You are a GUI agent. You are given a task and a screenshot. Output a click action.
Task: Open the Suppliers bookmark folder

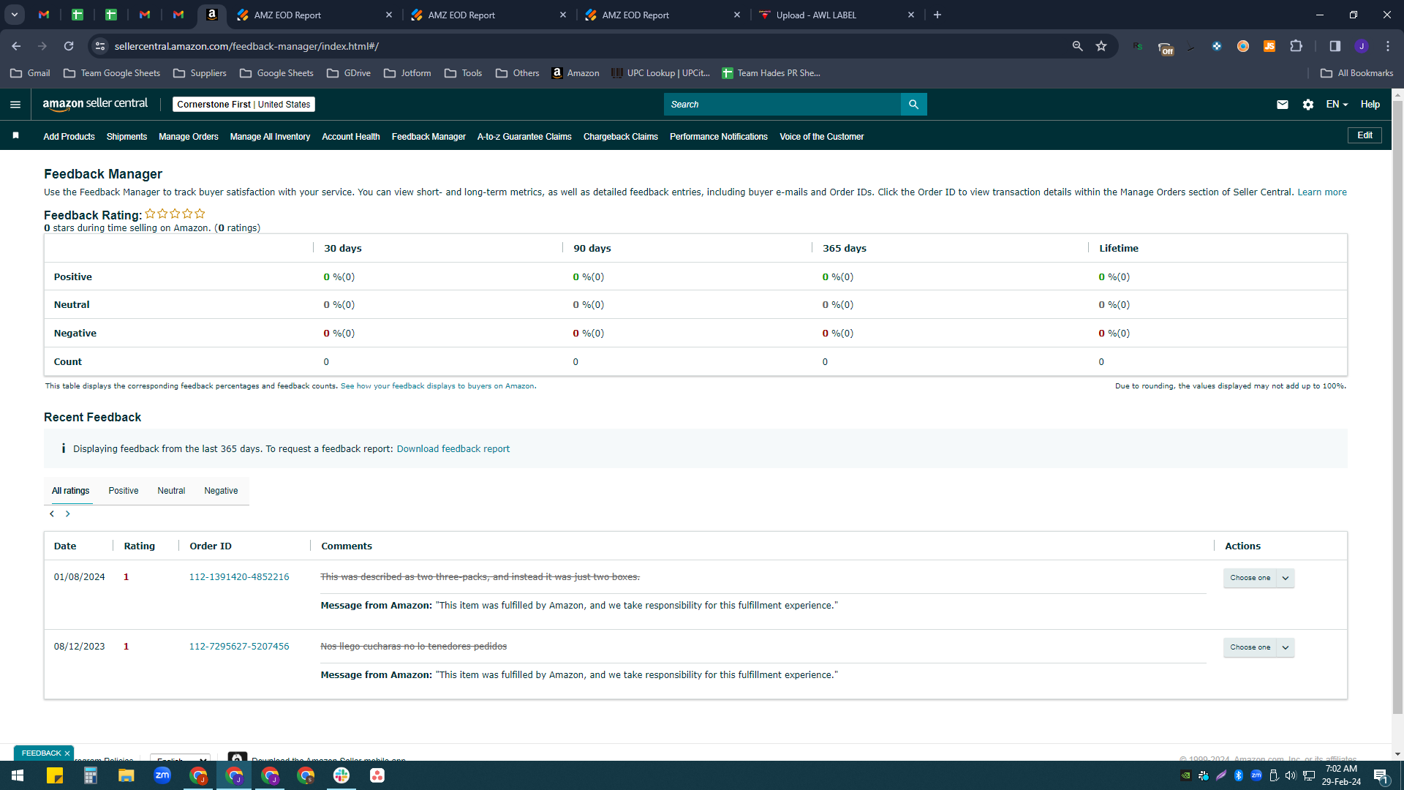click(200, 73)
